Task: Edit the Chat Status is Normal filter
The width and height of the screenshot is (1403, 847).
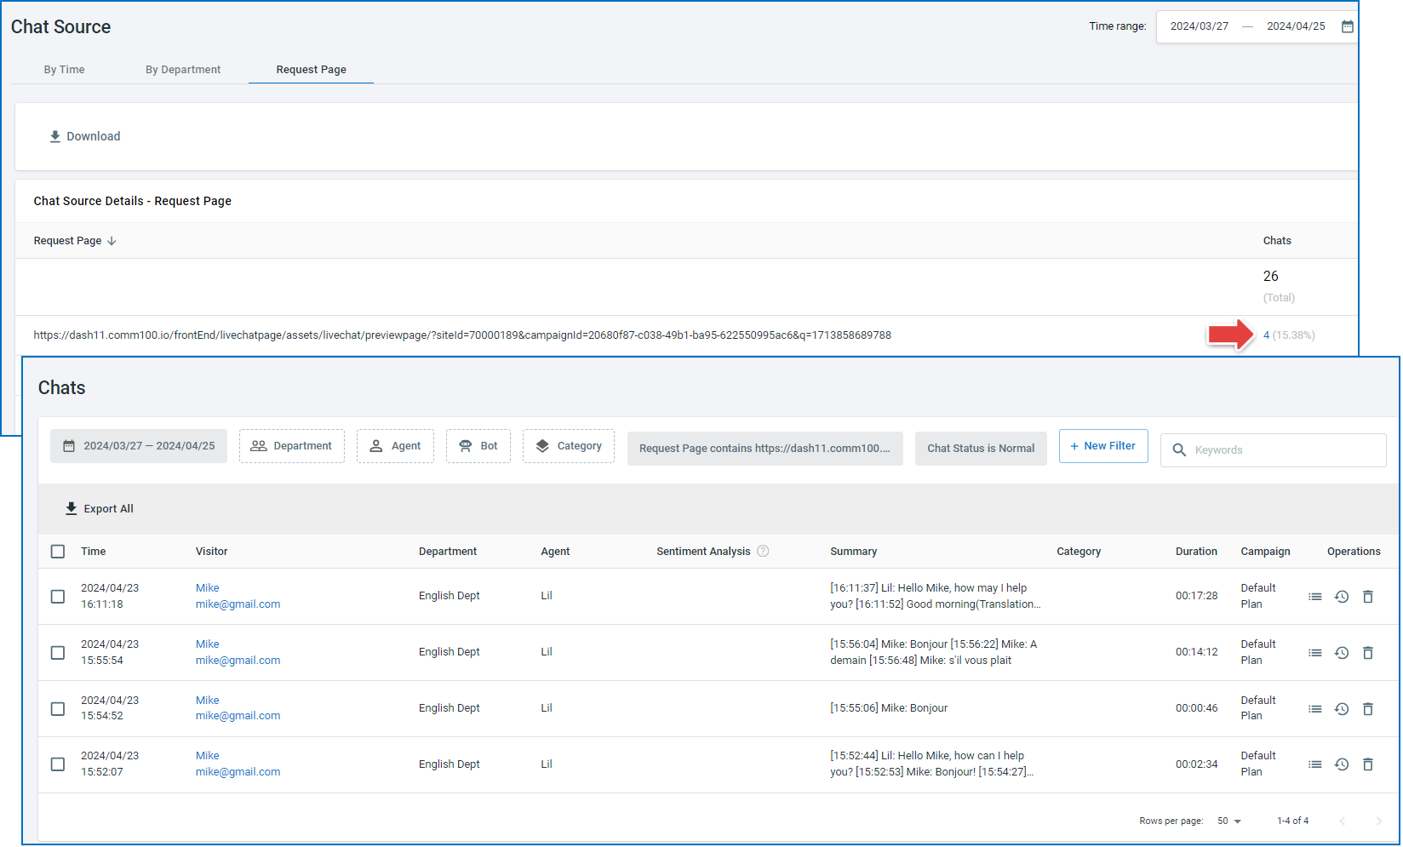Action: click(981, 449)
